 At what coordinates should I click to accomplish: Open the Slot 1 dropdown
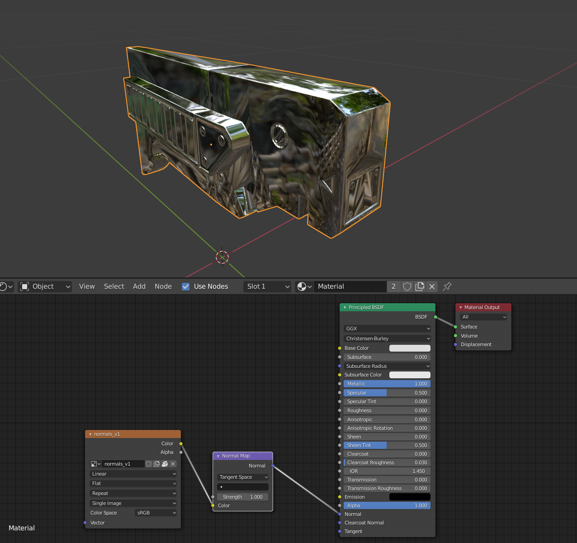point(267,286)
